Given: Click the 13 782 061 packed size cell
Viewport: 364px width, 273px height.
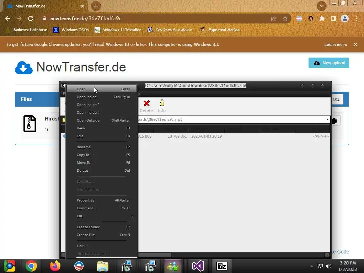Looking at the screenshot, I should click(177, 136).
